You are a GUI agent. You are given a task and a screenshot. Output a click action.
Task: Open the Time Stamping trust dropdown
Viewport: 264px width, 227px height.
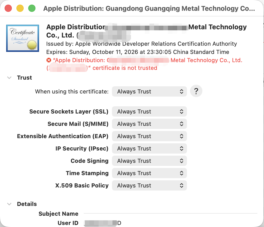click(x=149, y=173)
